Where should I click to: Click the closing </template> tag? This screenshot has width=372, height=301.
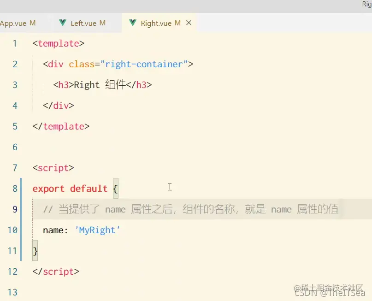tap(61, 126)
